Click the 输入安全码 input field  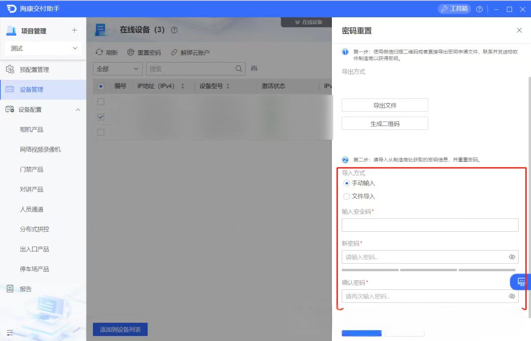tap(430, 225)
